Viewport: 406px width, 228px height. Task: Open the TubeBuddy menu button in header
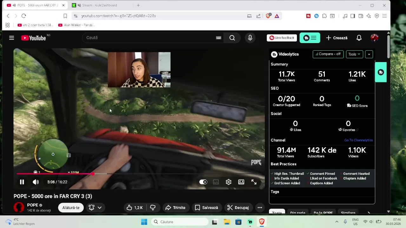[310, 38]
